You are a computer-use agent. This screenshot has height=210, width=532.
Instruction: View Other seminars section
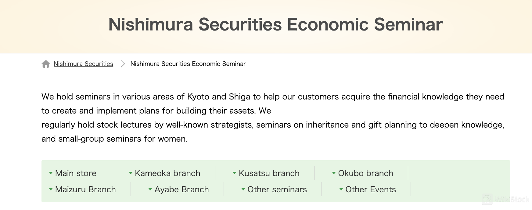[277, 189]
